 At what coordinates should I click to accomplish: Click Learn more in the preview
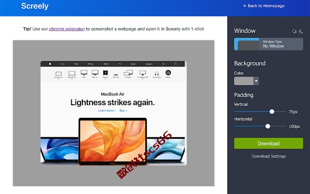(107, 111)
